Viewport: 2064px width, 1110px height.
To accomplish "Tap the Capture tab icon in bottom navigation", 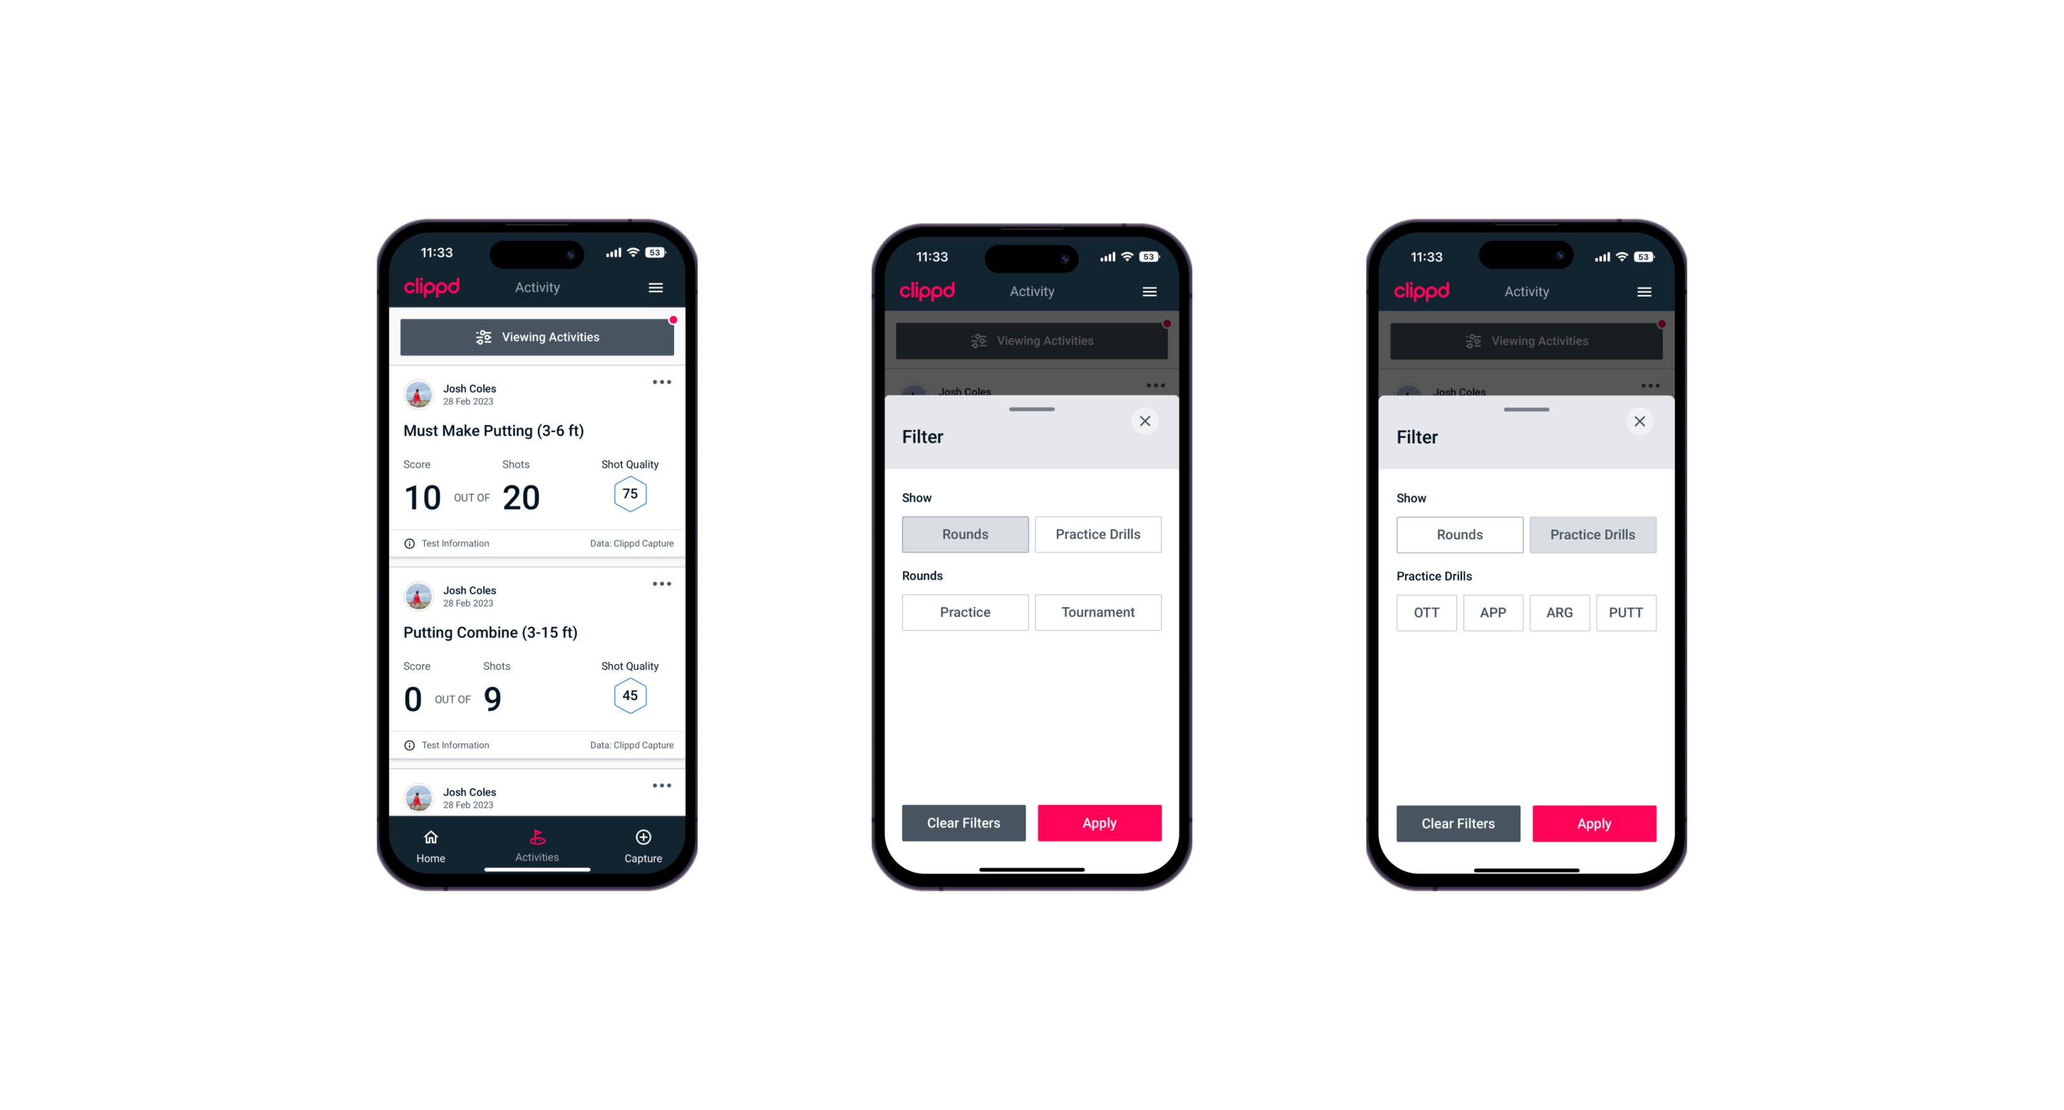I will coord(644,838).
